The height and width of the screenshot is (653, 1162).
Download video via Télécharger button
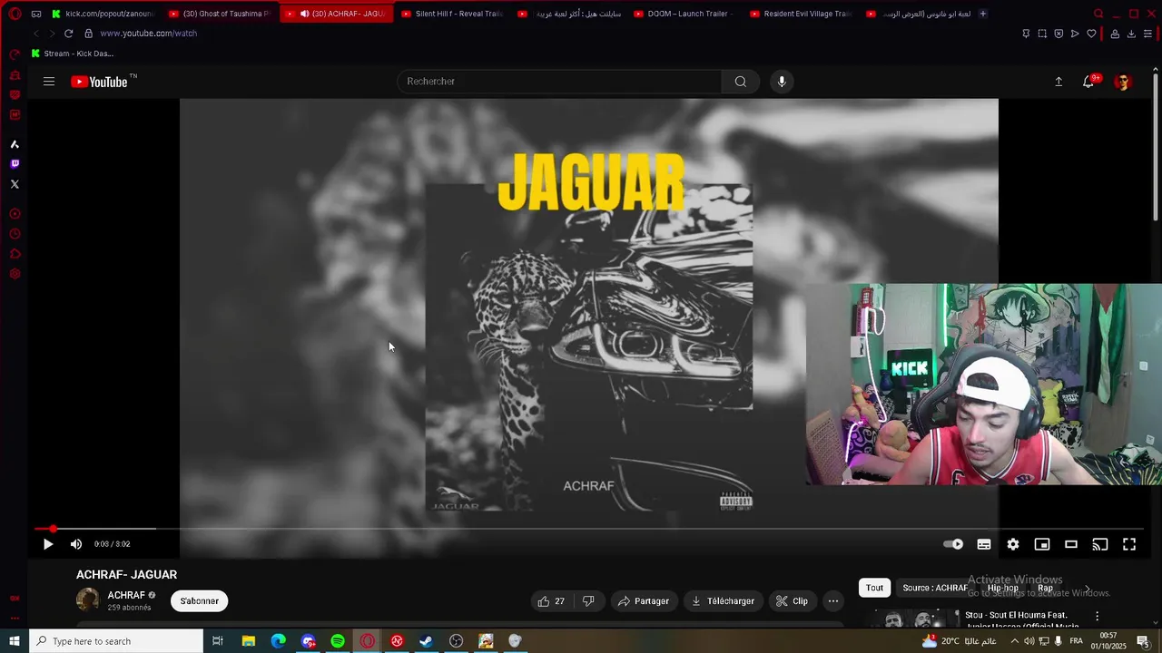[723, 600]
